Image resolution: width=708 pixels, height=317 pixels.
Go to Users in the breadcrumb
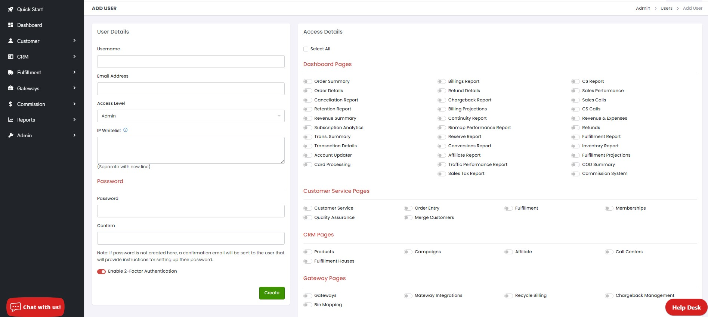[x=666, y=8]
